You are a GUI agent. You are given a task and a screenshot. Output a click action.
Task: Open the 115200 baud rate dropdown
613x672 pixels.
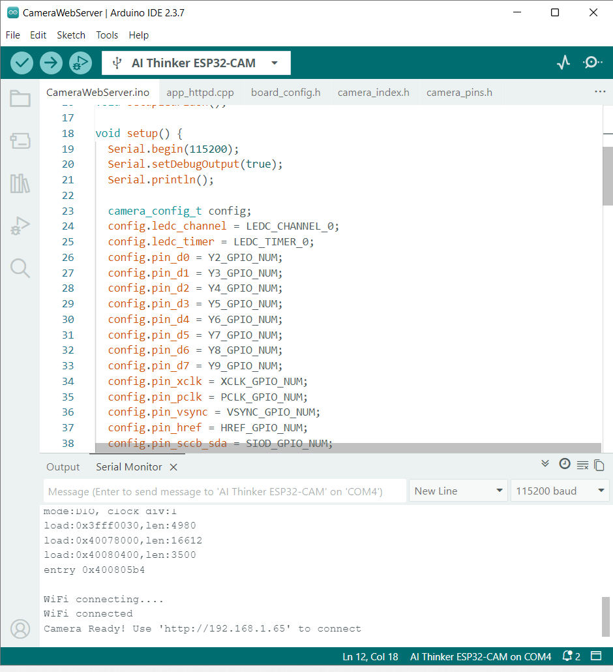pos(560,491)
